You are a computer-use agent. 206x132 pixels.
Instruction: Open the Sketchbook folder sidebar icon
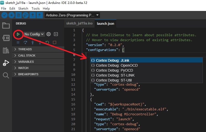6,26
